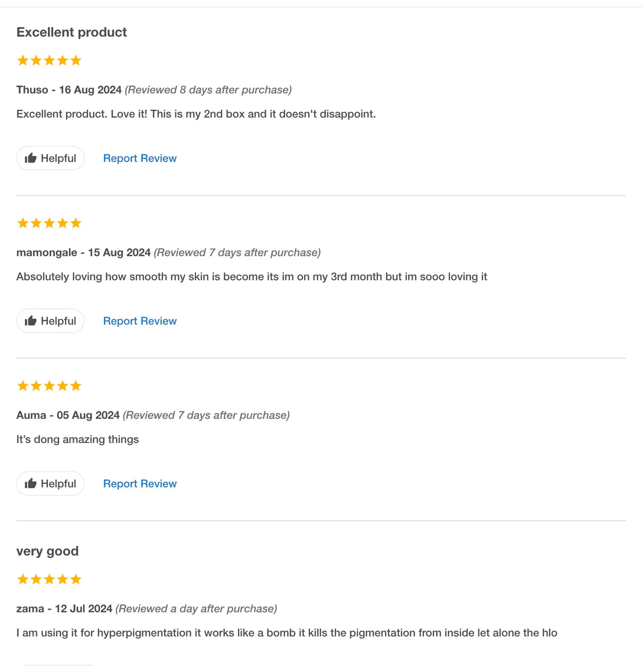Click thumbs-up icon on mamongale's review

pos(31,321)
